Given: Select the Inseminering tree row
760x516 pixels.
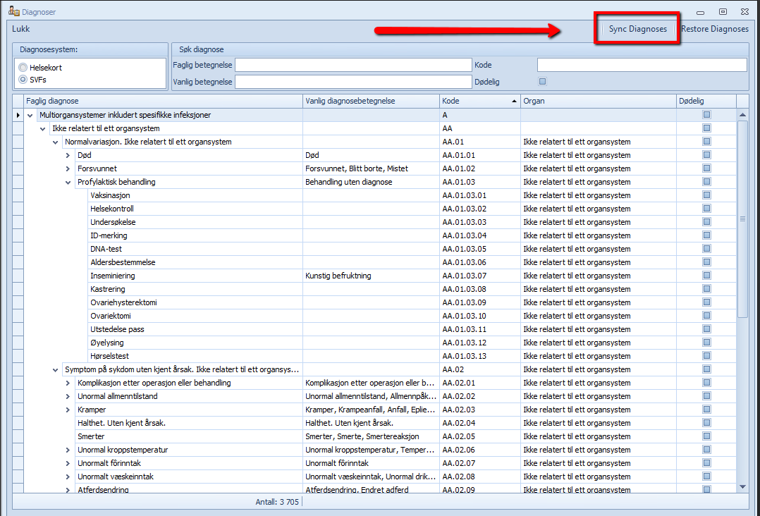Looking at the screenshot, I should tap(113, 276).
